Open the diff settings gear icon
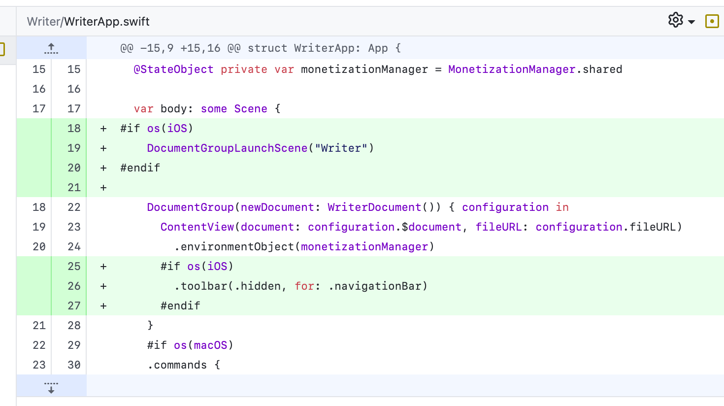 675,20
